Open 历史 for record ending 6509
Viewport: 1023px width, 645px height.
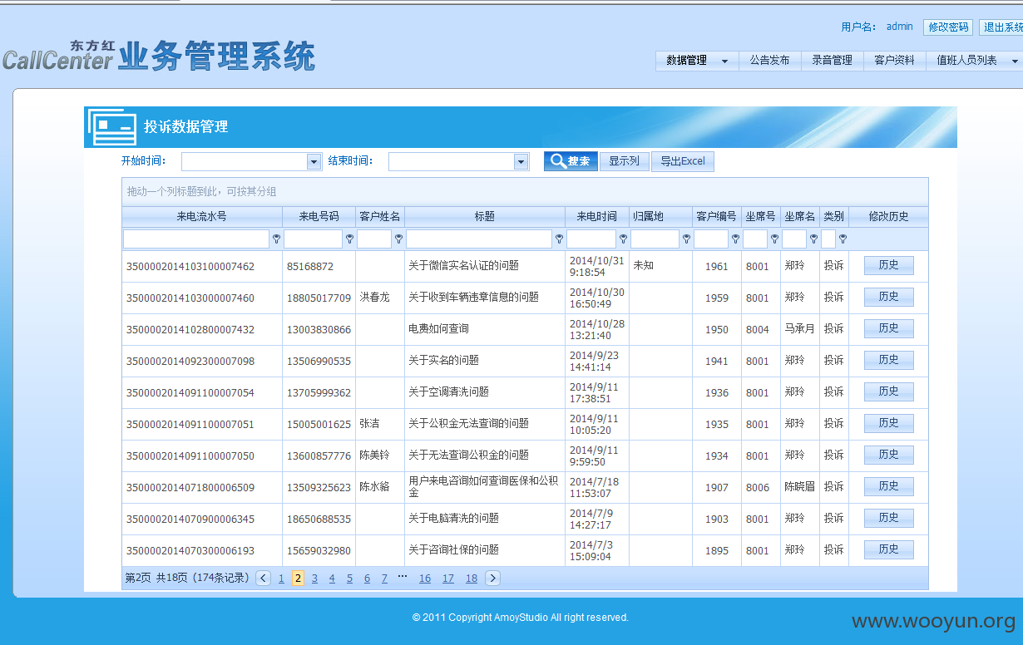[x=888, y=486]
